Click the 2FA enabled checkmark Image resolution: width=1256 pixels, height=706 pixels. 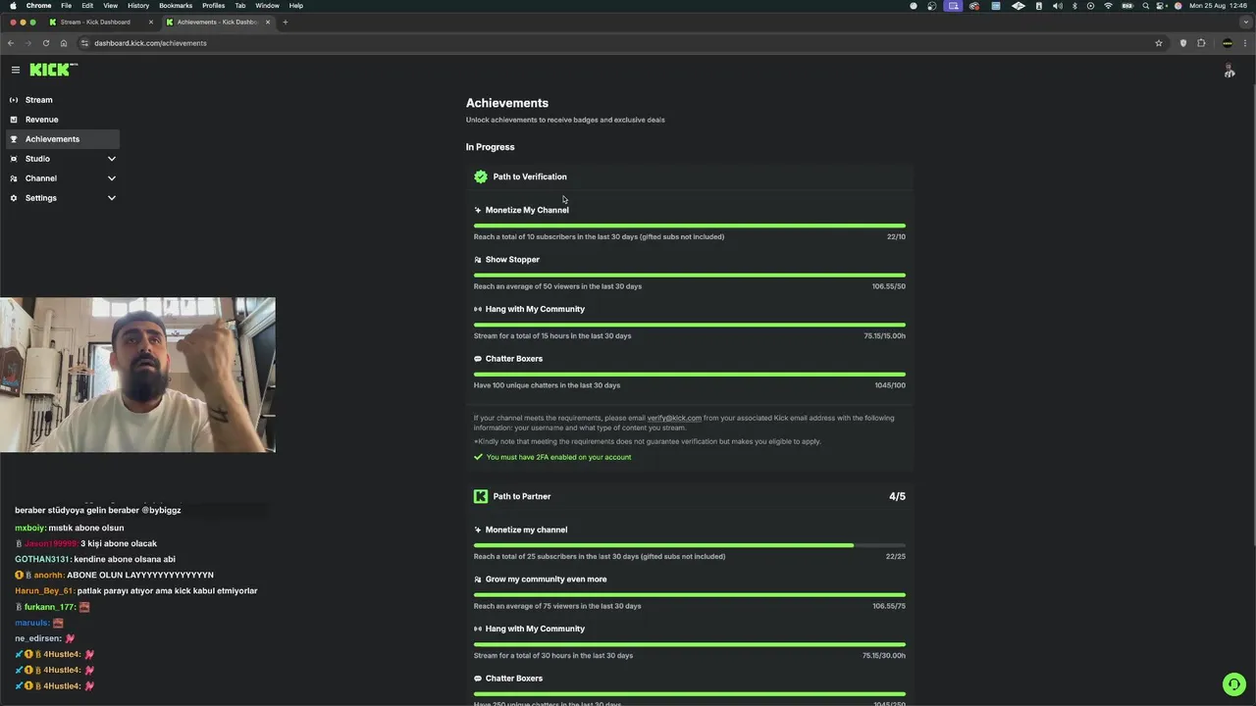tap(479, 457)
